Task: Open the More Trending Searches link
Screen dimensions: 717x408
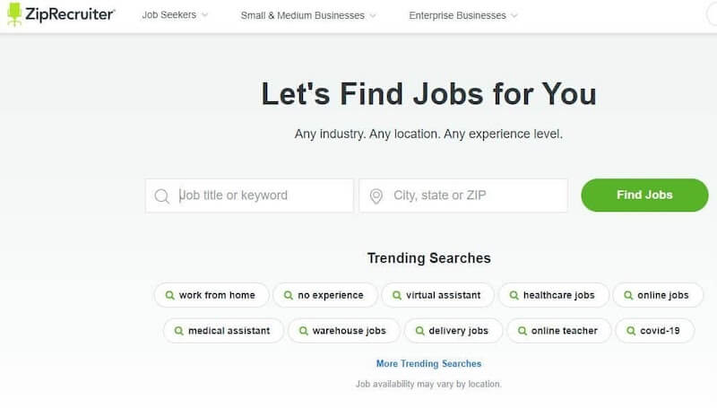Action: click(428, 364)
